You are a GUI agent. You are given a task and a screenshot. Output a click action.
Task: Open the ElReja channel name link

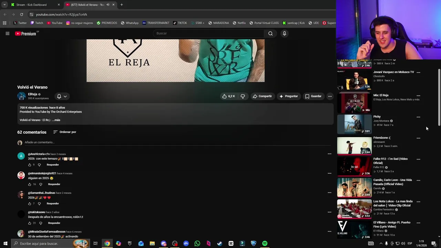coord(32,94)
